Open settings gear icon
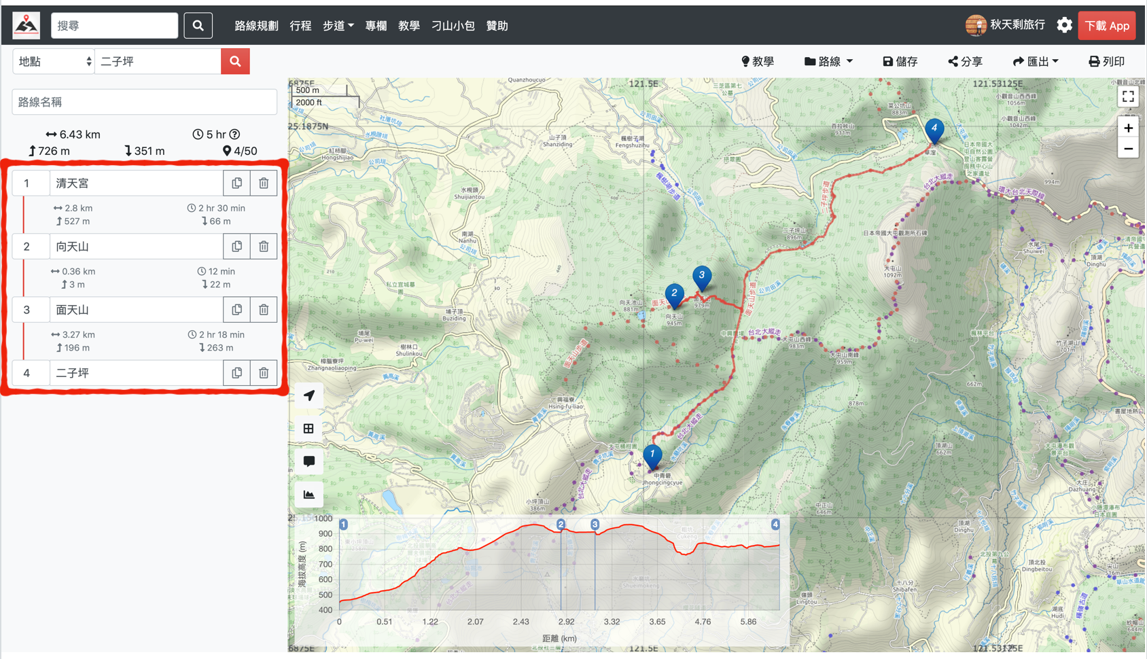The image size is (1147, 659). click(1064, 25)
